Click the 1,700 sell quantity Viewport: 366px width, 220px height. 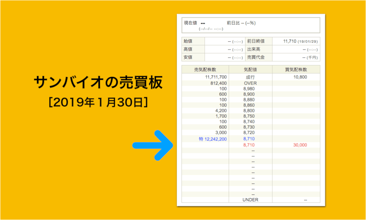(221, 116)
